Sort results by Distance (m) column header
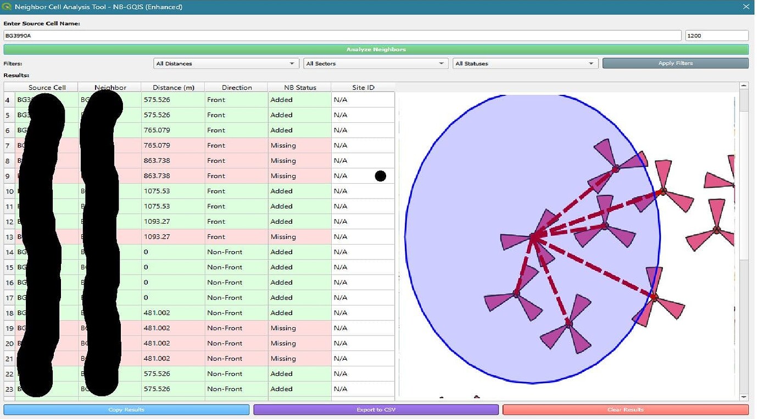 click(x=173, y=87)
